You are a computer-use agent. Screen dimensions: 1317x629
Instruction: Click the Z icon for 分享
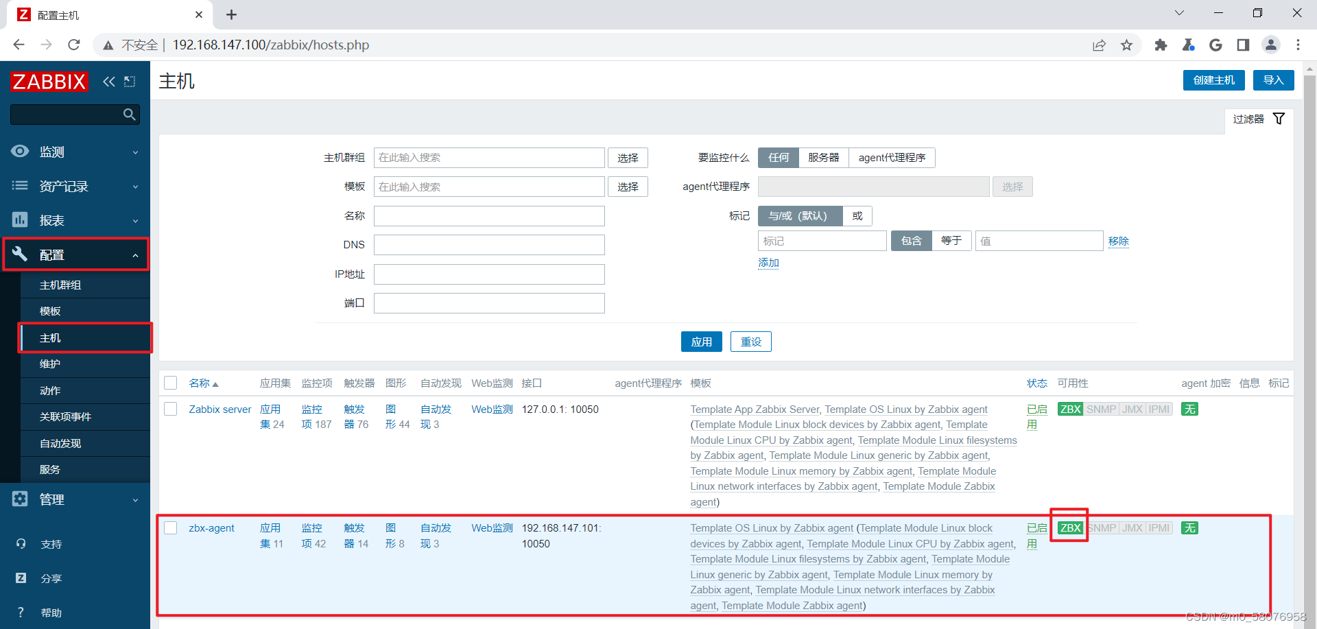(21, 578)
